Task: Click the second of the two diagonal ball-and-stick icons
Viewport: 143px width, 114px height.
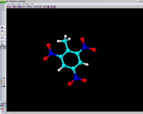Action: pyautogui.click(x=30, y=7)
